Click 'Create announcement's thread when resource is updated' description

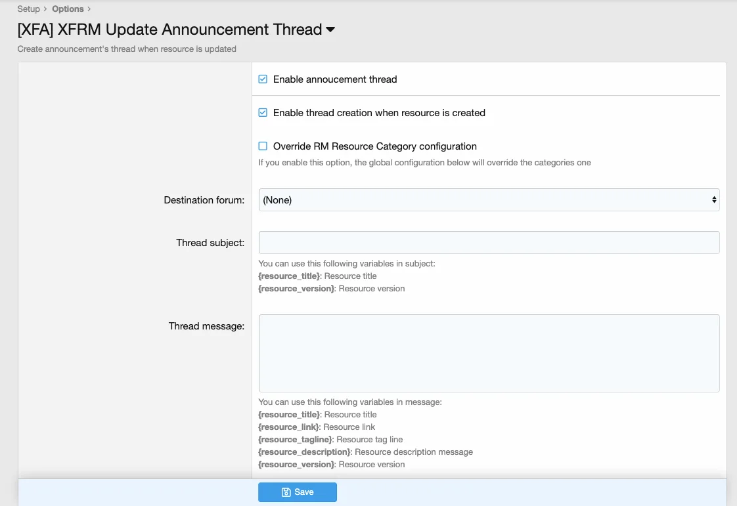(x=127, y=49)
